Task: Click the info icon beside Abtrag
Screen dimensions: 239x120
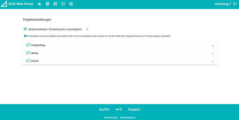Action: (x=28, y=53)
